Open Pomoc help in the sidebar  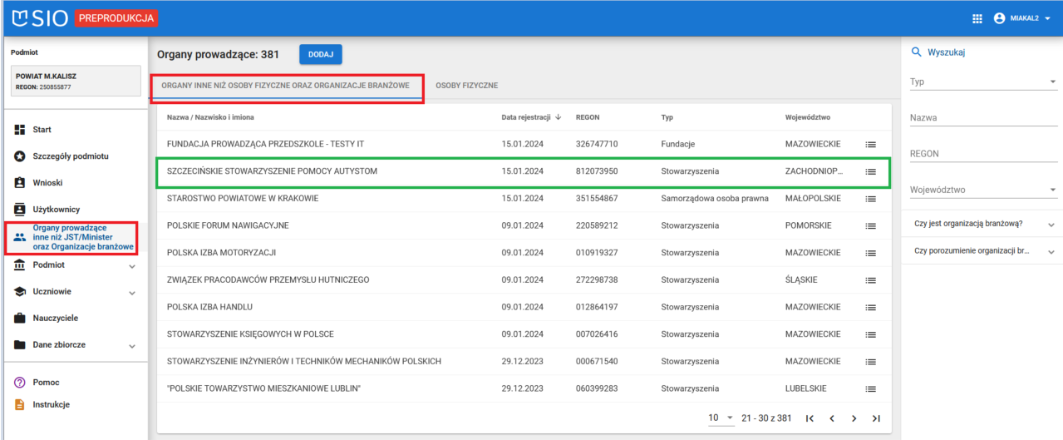click(46, 383)
